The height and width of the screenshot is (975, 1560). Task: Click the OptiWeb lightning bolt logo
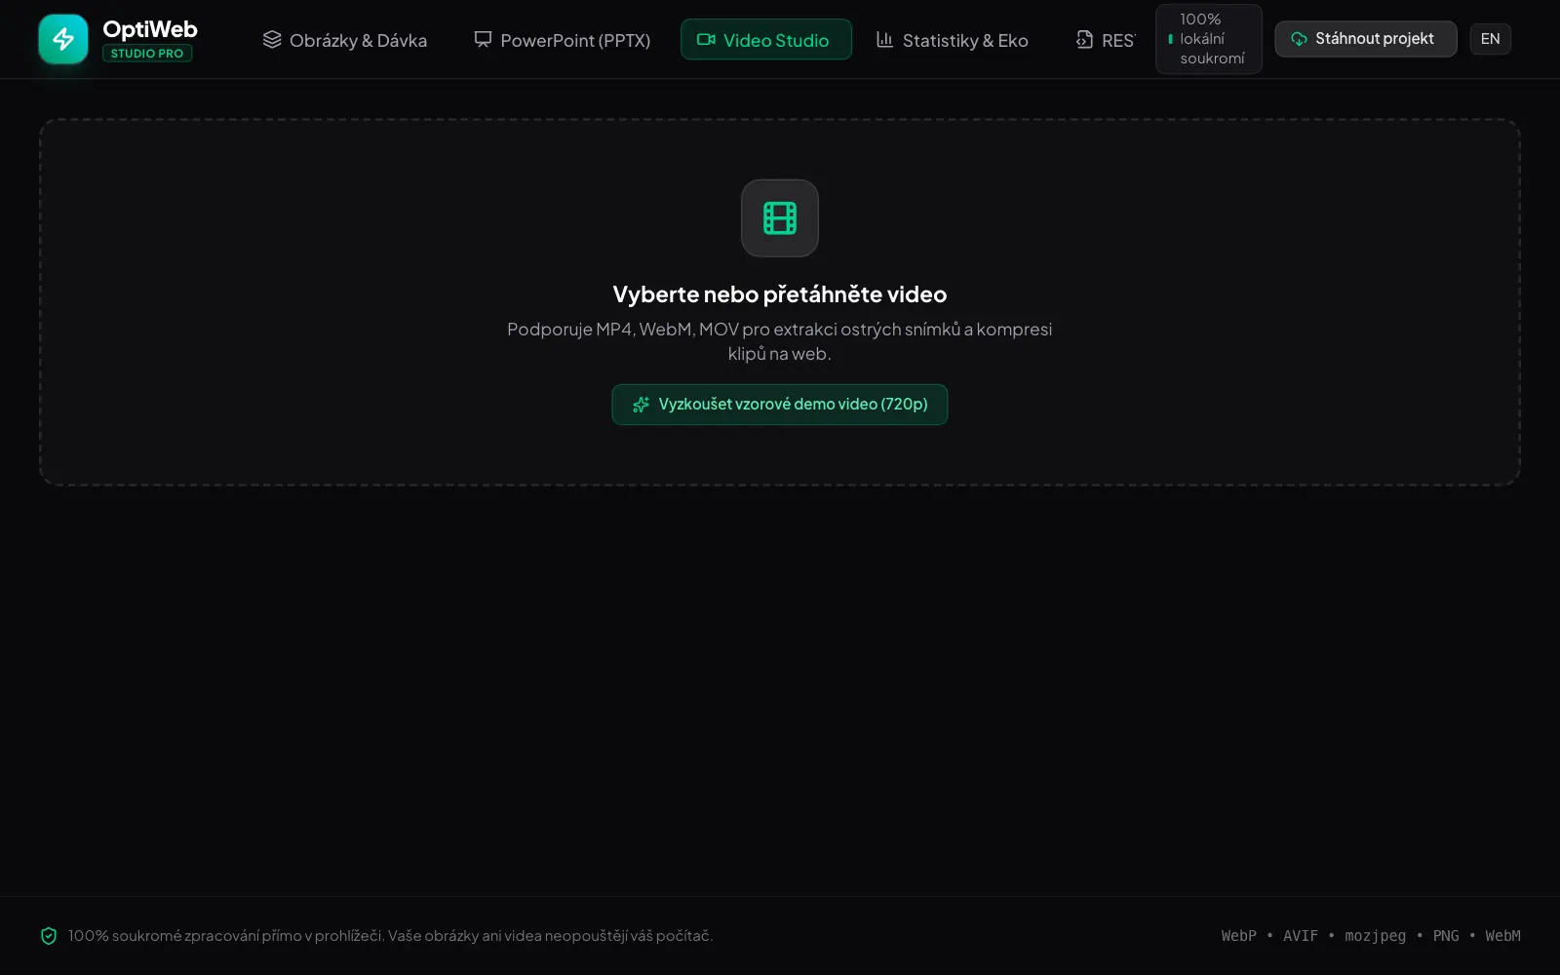tap(63, 39)
